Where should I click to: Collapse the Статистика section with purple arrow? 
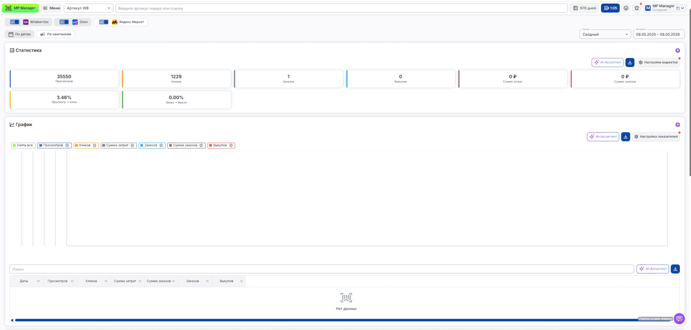click(678, 50)
